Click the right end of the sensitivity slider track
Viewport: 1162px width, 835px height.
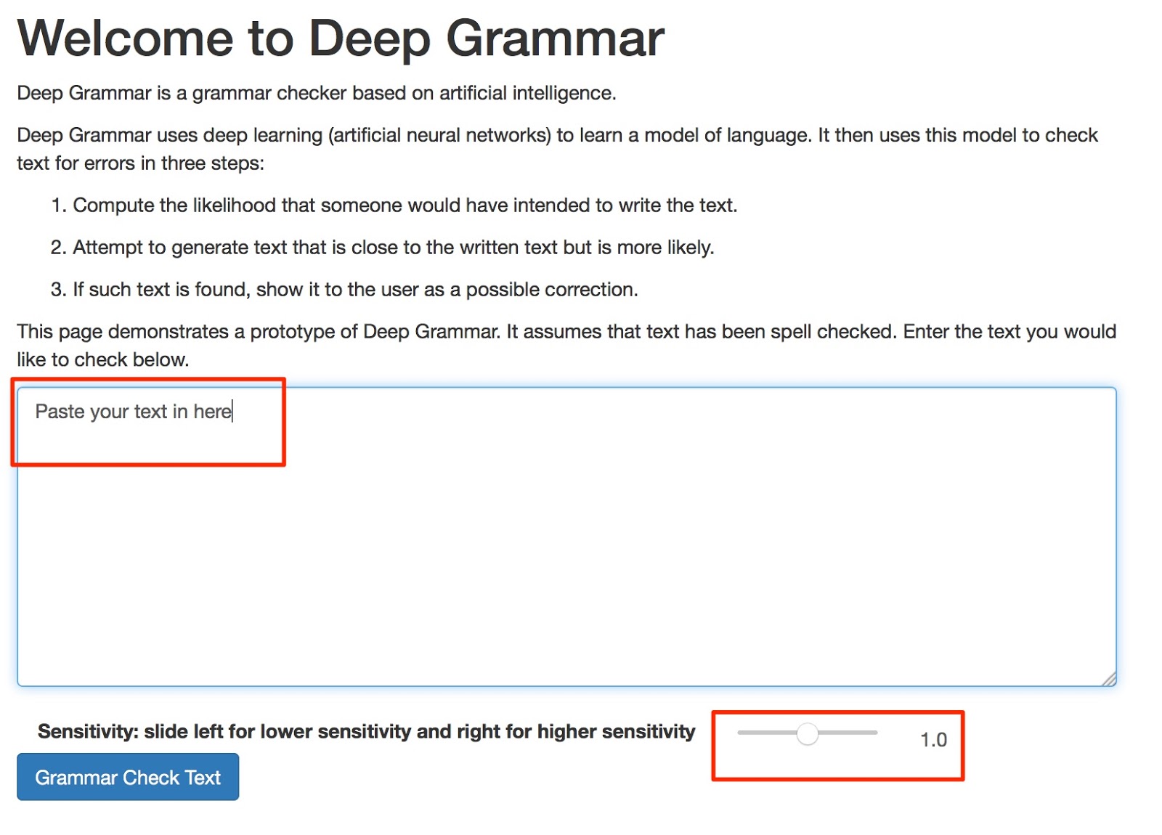point(874,733)
